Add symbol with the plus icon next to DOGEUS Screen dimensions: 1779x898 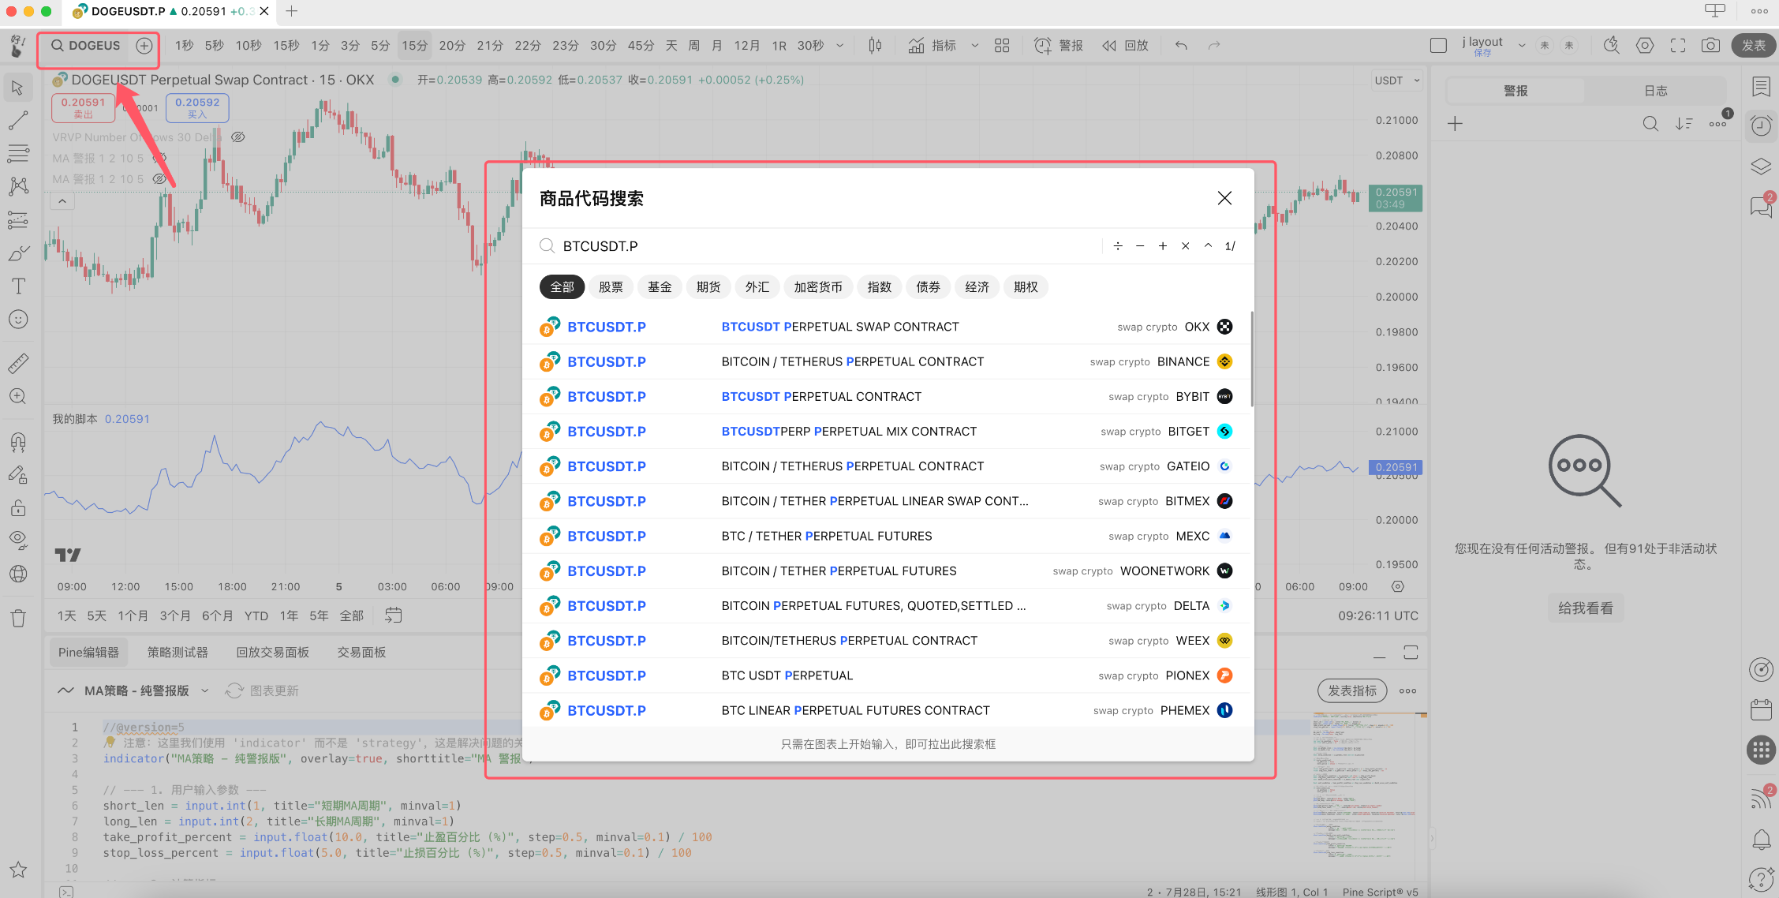click(144, 46)
